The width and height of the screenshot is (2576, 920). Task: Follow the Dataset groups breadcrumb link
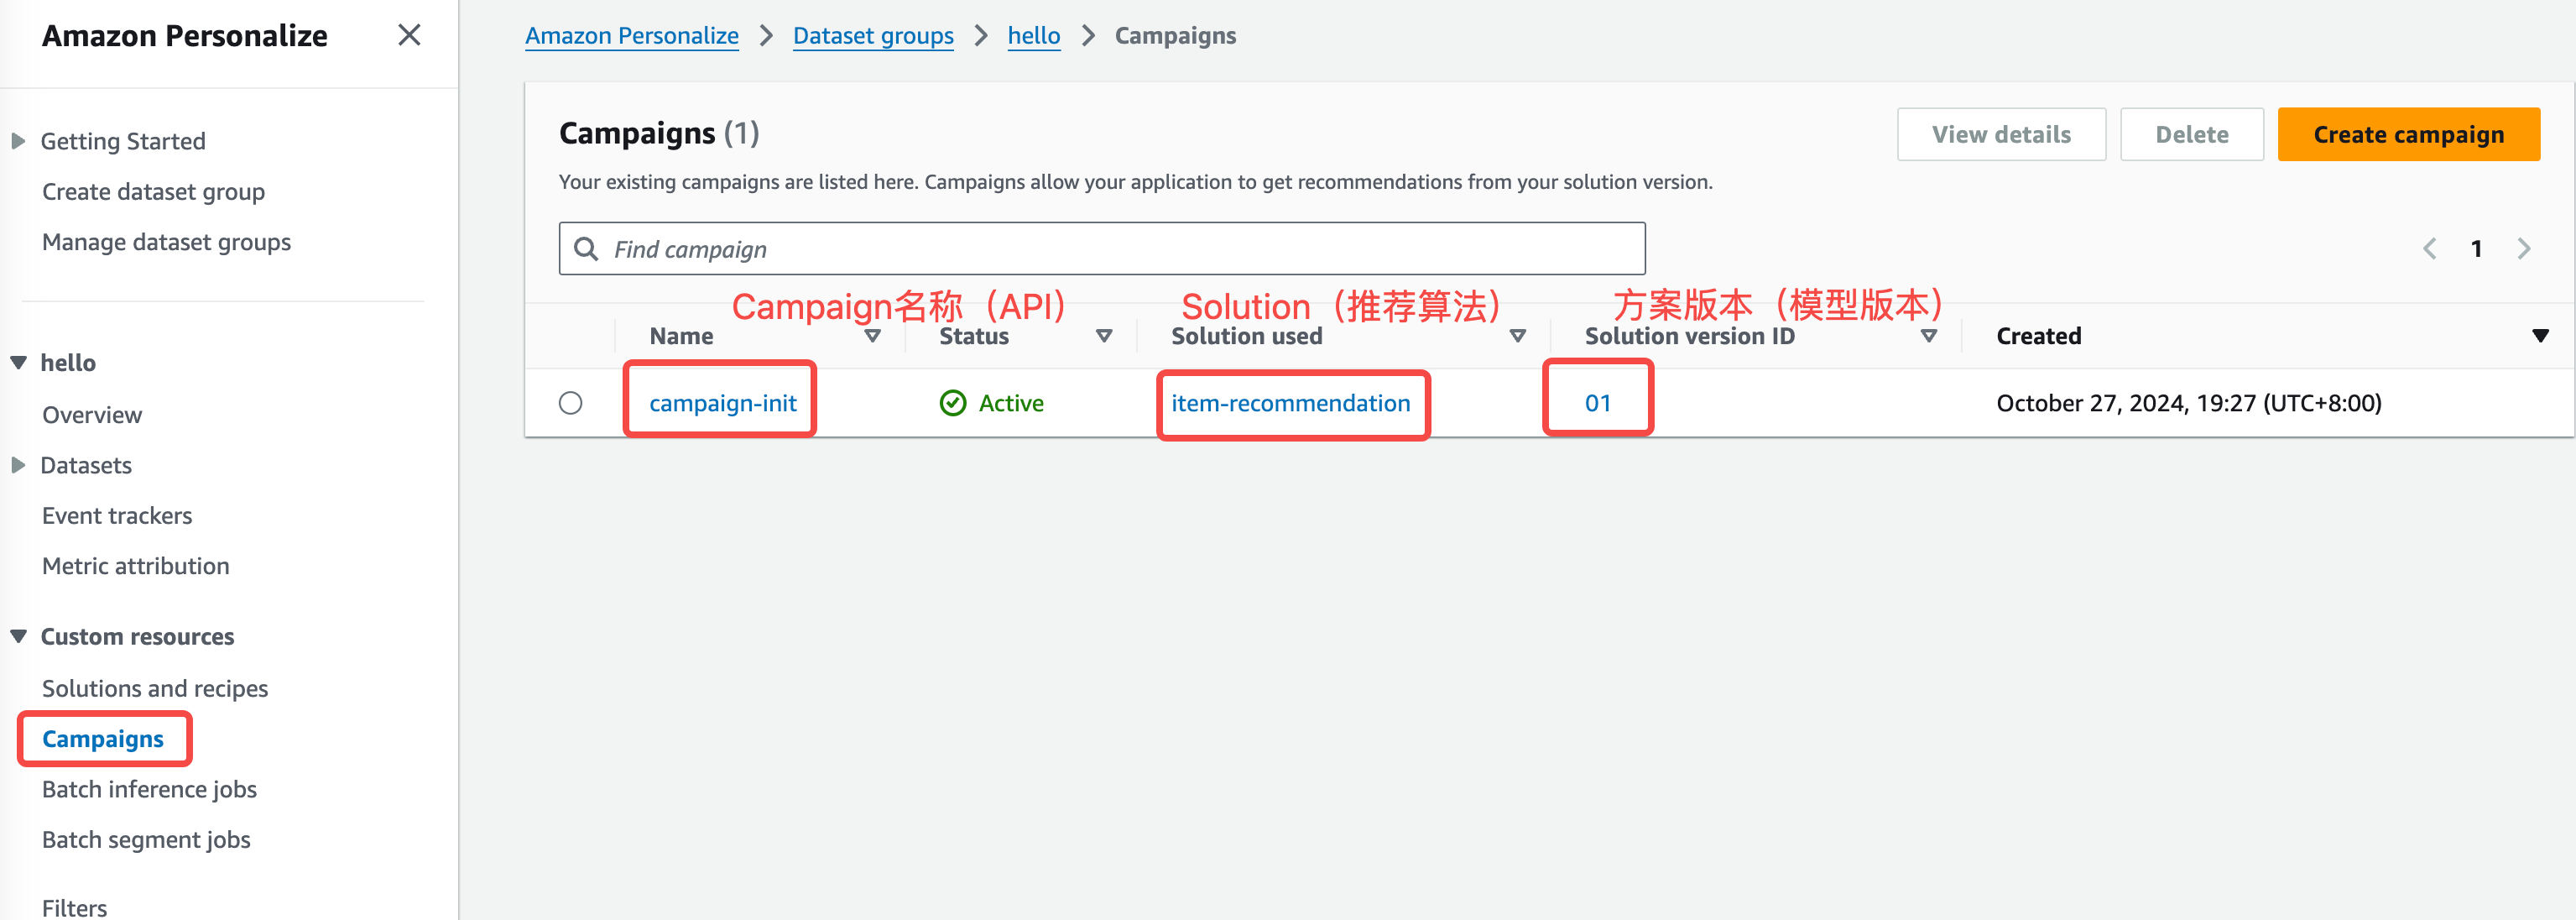coord(873,36)
